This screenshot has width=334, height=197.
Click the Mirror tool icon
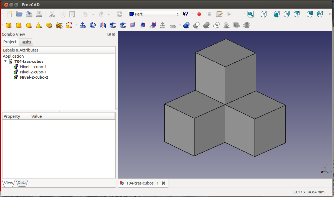(x=103, y=25)
